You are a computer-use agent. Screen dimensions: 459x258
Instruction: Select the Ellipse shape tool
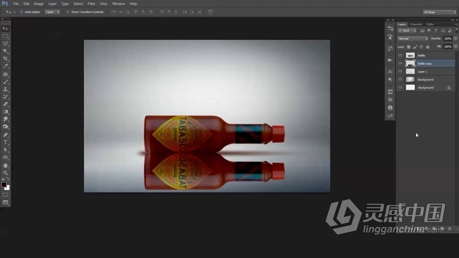click(x=6, y=157)
